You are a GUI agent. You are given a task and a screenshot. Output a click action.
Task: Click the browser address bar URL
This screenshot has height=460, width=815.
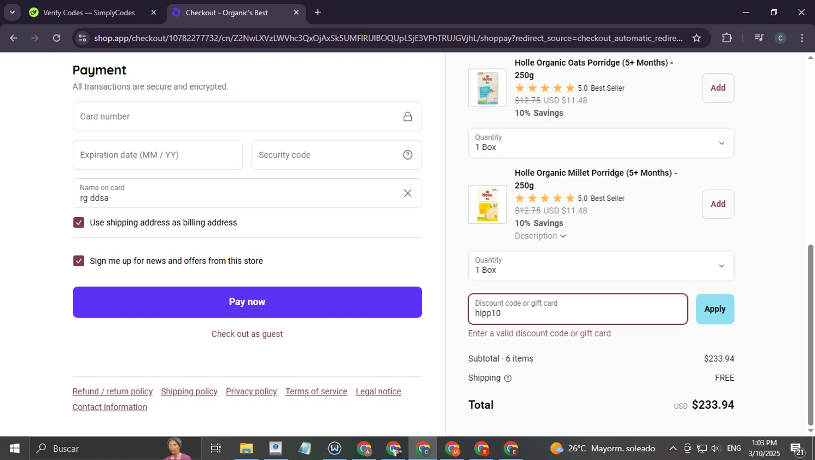(388, 38)
